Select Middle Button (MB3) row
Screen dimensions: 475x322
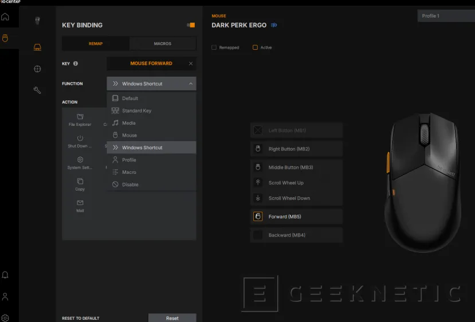(x=296, y=167)
